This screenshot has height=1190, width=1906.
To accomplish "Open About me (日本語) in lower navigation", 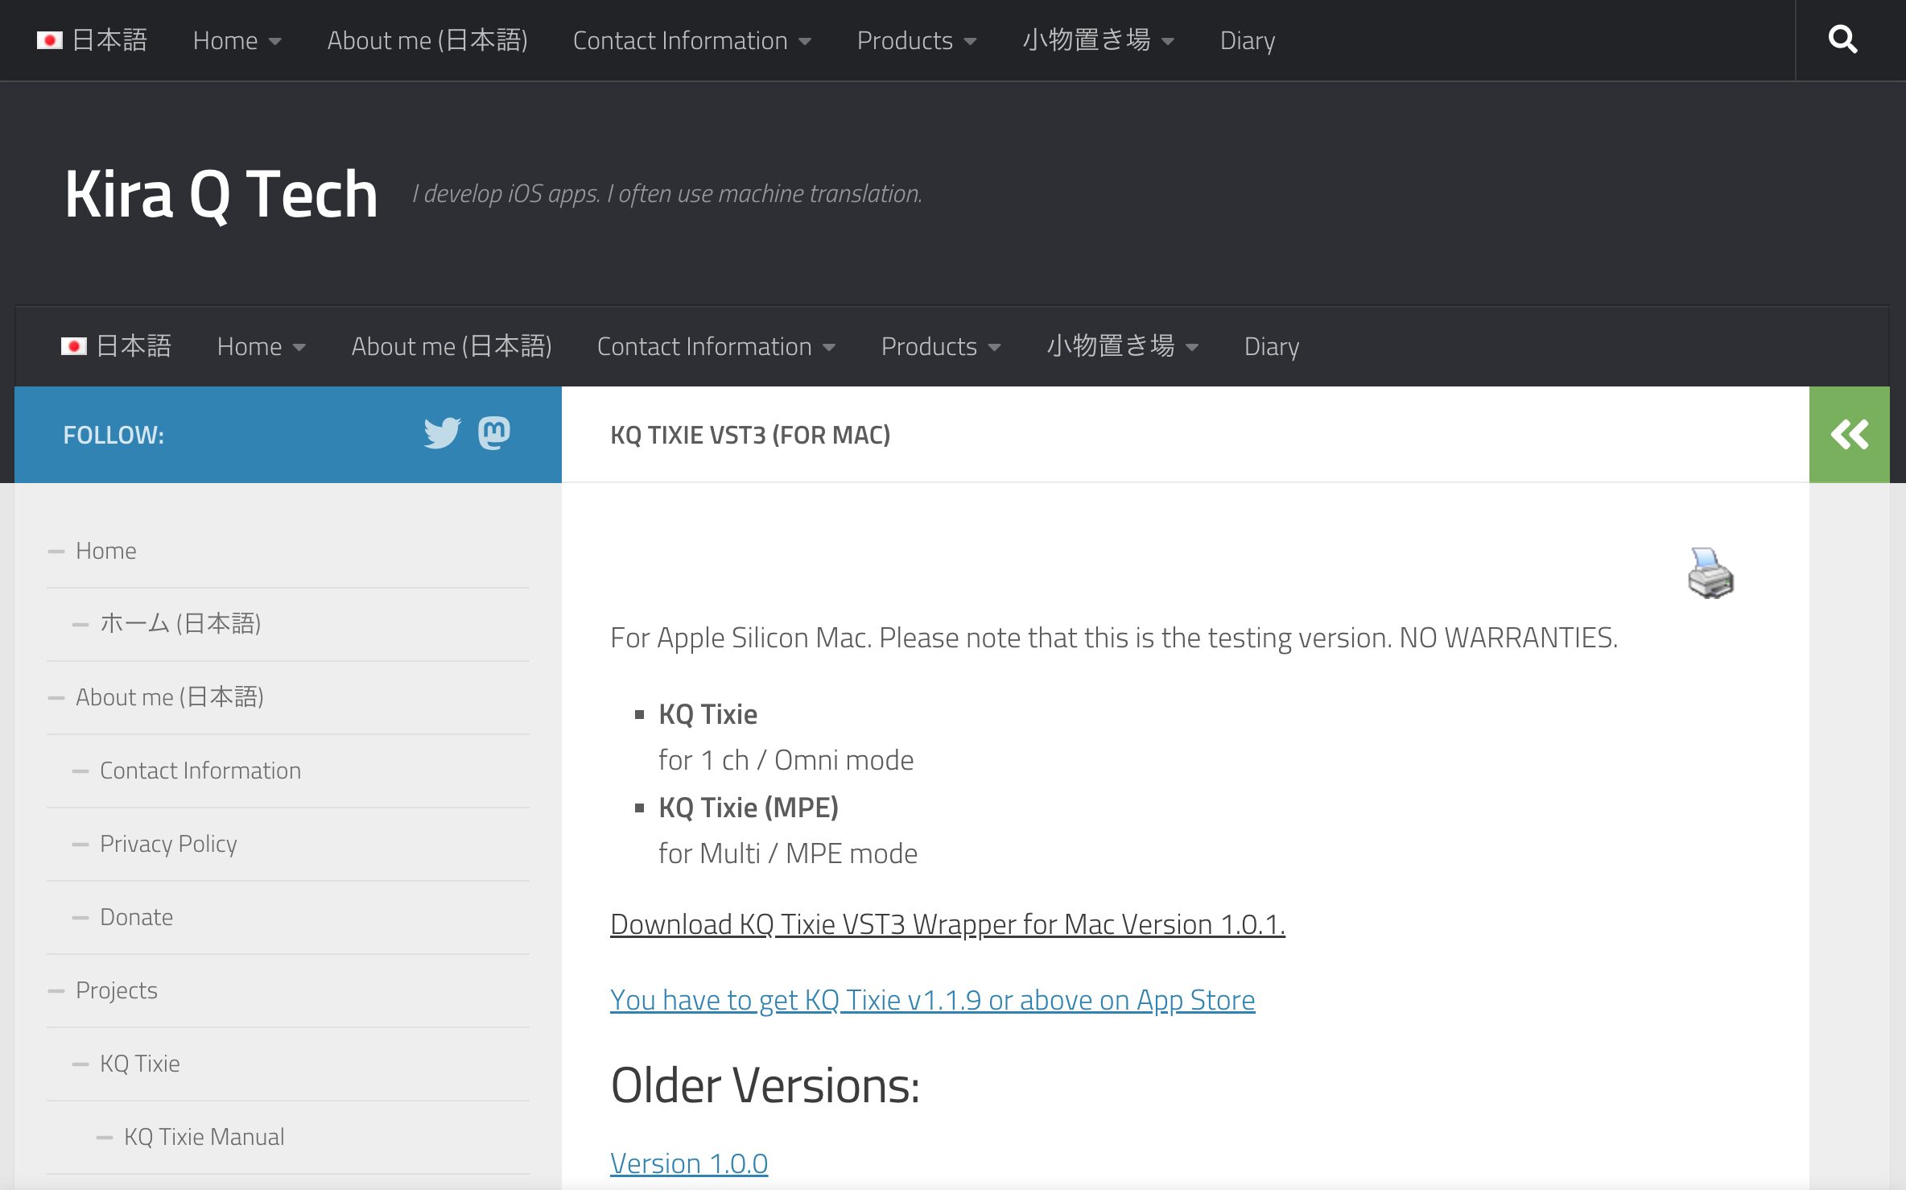I will click(x=452, y=346).
